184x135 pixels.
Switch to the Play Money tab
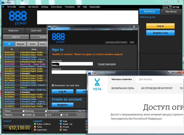(x=171, y=12)
